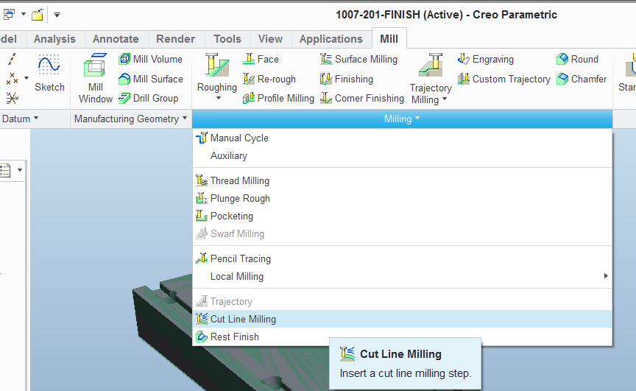Choose Pocketing from the menu
This screenshot has width=636, height=391.
[402, 216]
